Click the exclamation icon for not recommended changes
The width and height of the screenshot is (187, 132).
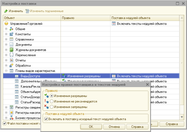[x=47, y=101]
